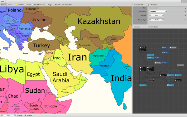Click the Belarus label on the map

pyautogui.click(x=31, y=9)
